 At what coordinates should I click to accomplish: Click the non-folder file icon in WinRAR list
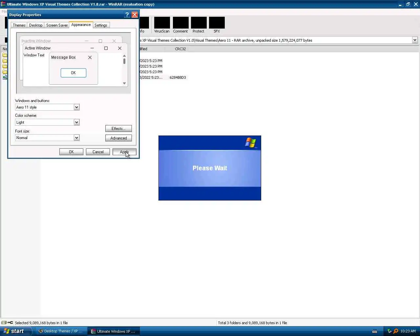tap(5, 77)
